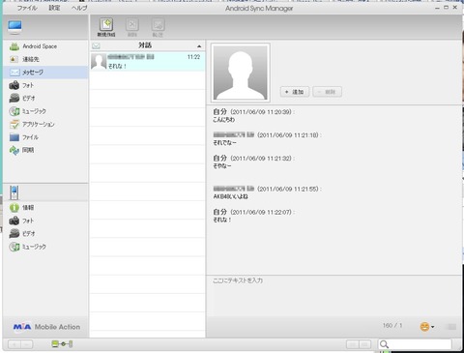Click the message AKB48いいよね
The image size is (464, 353).
tap(230, 196)
